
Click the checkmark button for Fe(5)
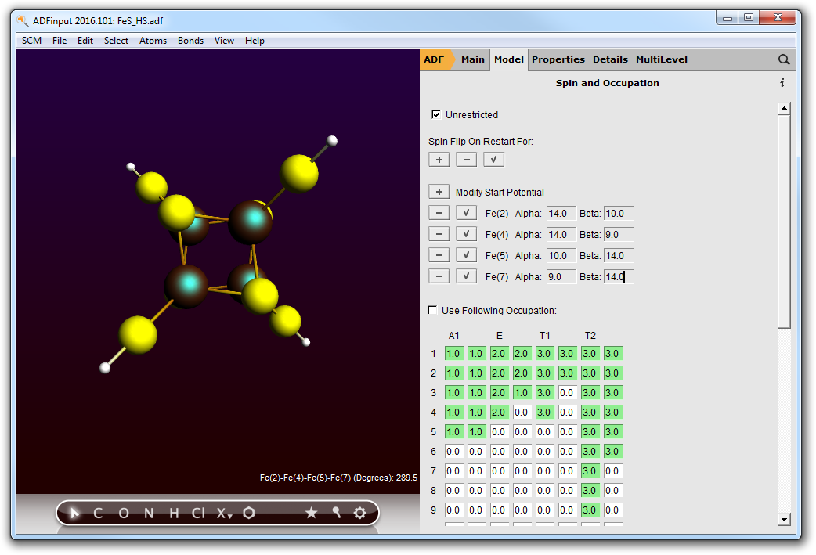tap(466, 255)
